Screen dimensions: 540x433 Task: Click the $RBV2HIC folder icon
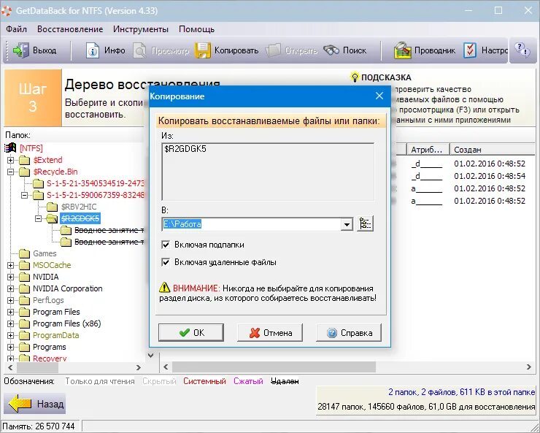point(52,207)
